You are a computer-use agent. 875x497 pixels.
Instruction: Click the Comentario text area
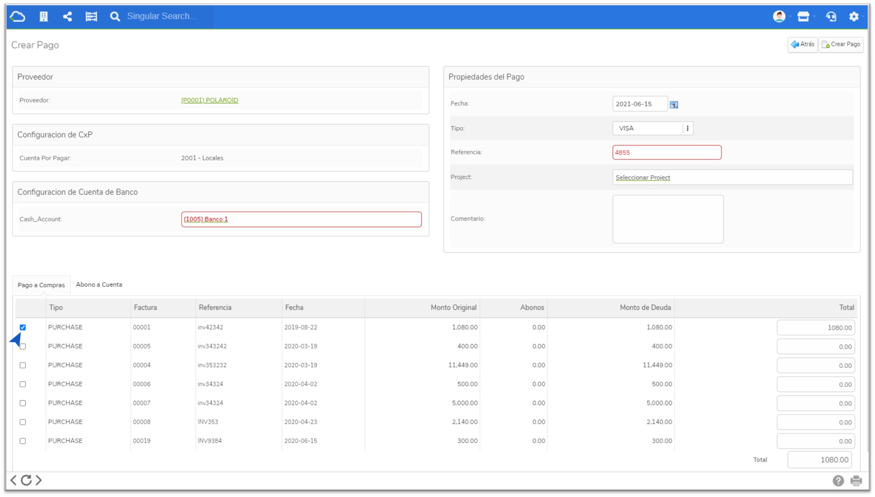[x=668, y=219]
